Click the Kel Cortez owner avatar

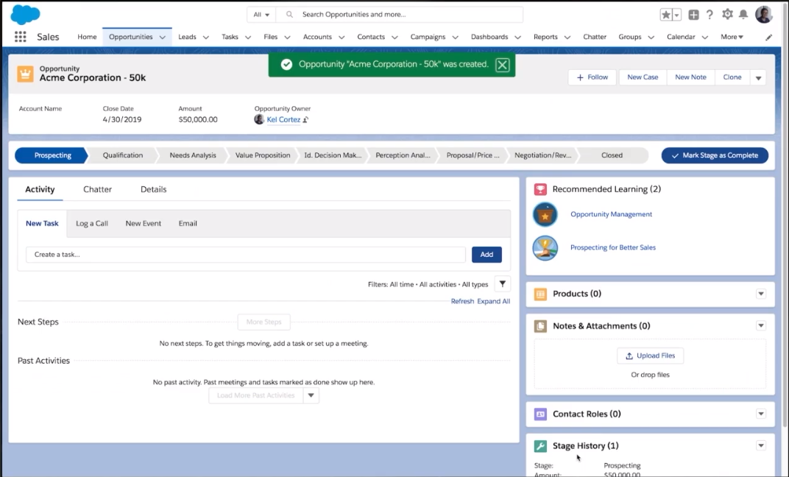[x=259, y=119]
